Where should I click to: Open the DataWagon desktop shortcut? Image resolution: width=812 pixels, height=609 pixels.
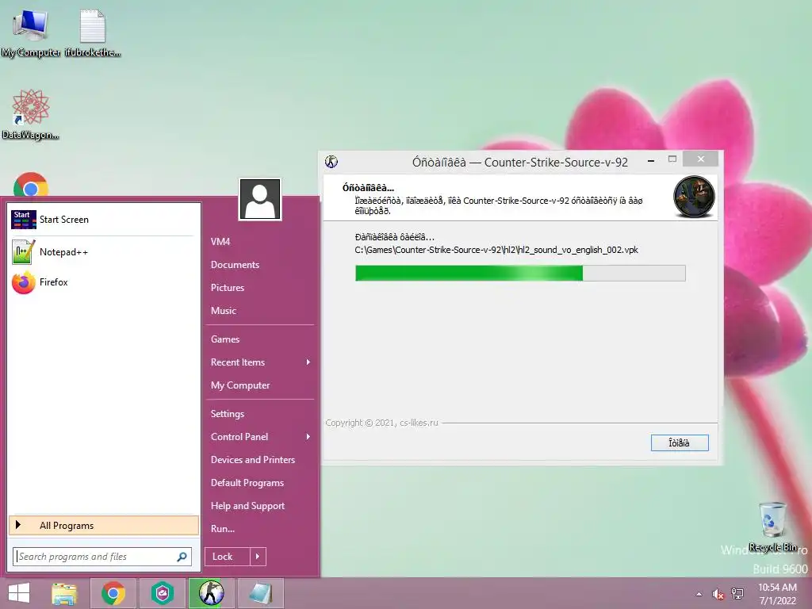click(31, 115)
